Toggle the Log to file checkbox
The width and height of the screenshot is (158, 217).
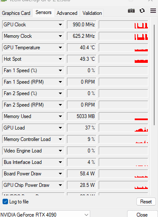pos(5,202)
